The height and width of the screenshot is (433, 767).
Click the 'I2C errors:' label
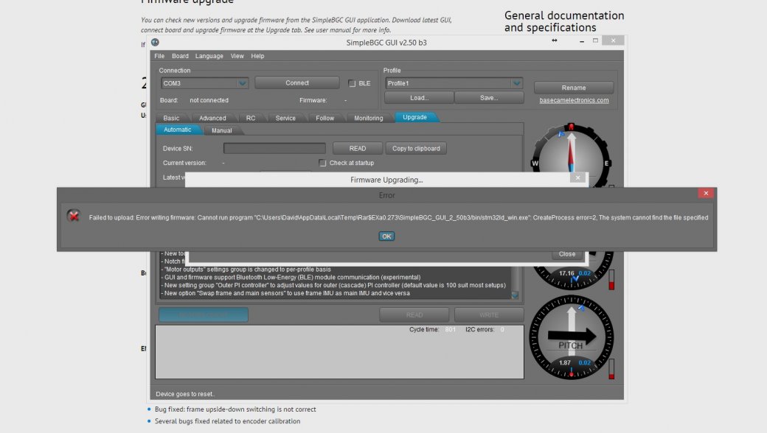pyautogui.click(x=480, y=329)
